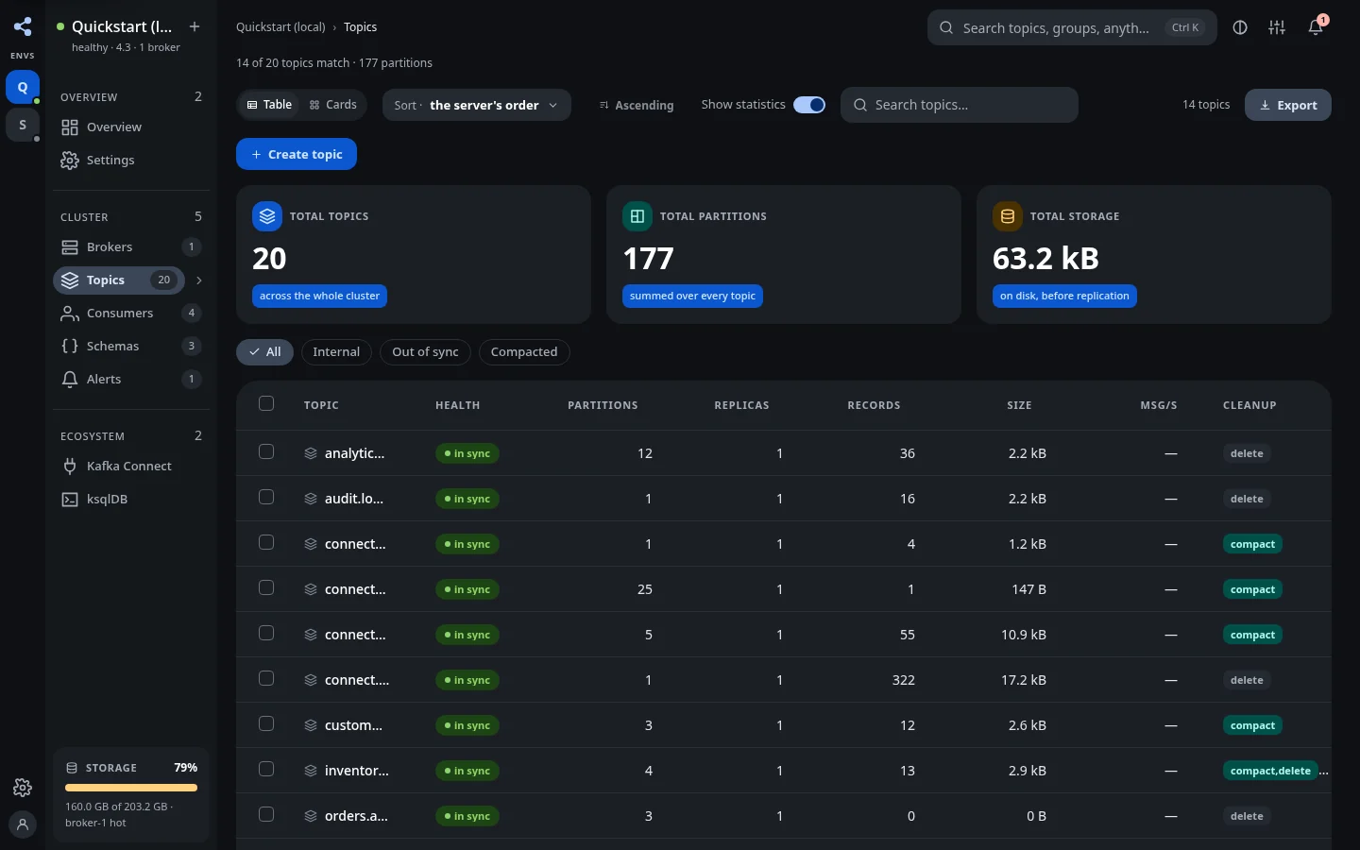This screenshot has width=1360, height=850.
Task: Go to Quickstart (local) breadcrumb
Action: coord(280,27)
